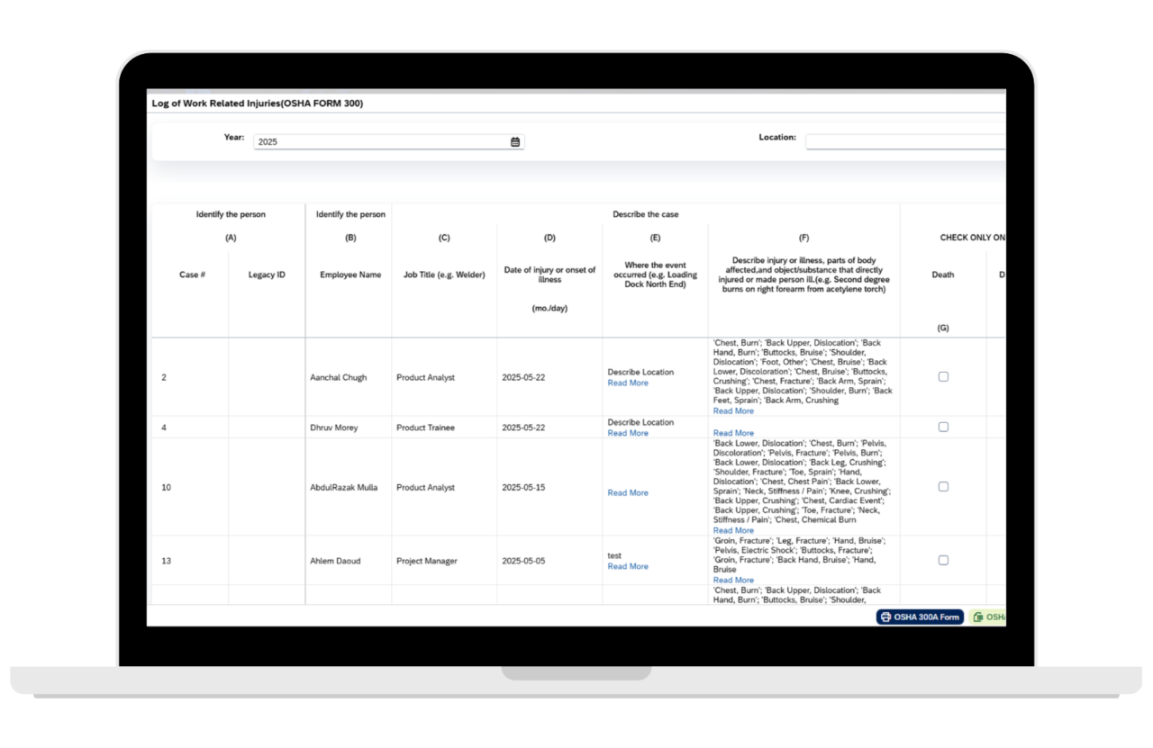
Task: Select employee name AbdulRazak Mulla
Action: (x=344, y=488)
